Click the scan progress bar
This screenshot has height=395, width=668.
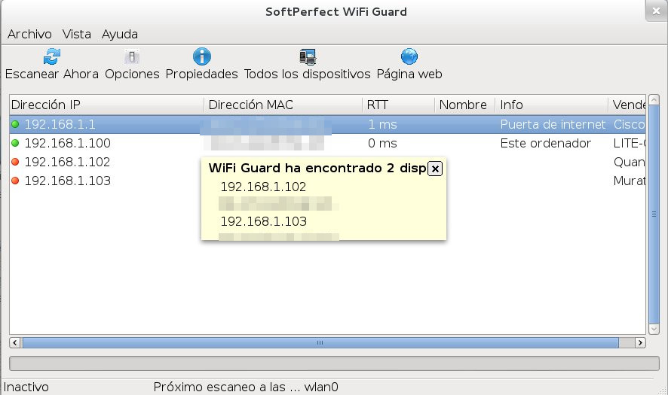click(x=334, y=363)
